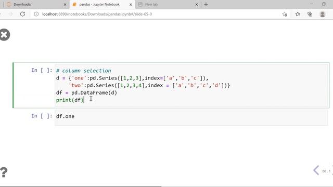
Task: Open the browser profile avatar
Action: point(323,14)
